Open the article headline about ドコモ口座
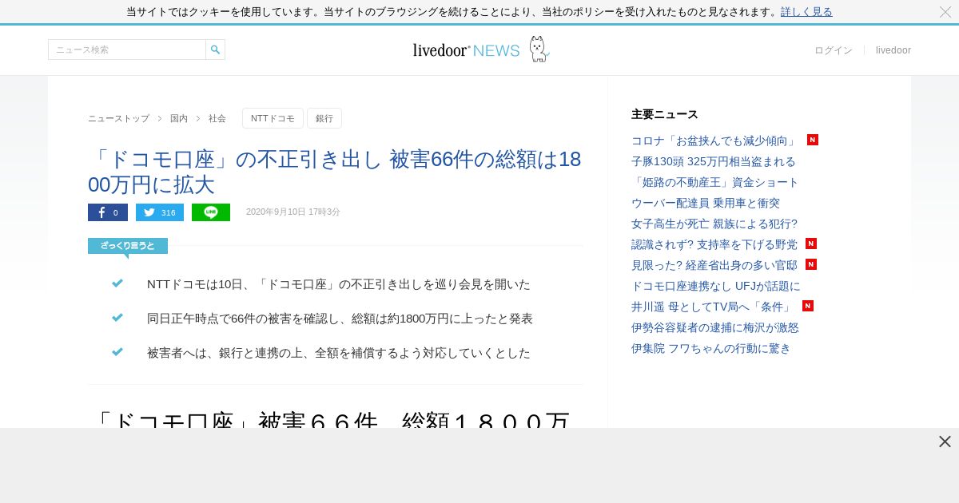Image resolution: width=959 pixels, height=503 pixels. (335, 172)
